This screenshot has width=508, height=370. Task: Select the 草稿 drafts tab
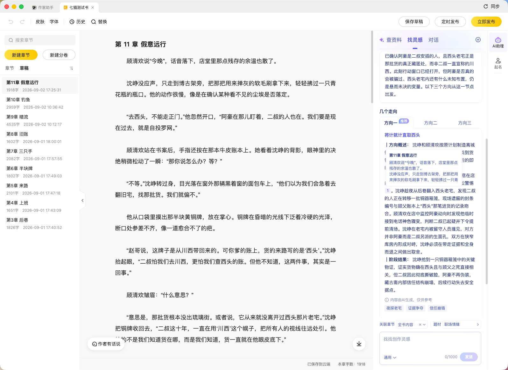(24, 68)
